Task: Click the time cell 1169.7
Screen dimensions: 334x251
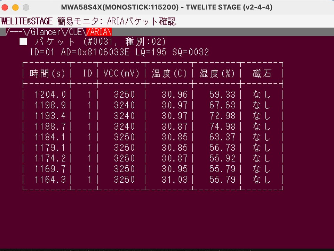Action: [50, 169]
